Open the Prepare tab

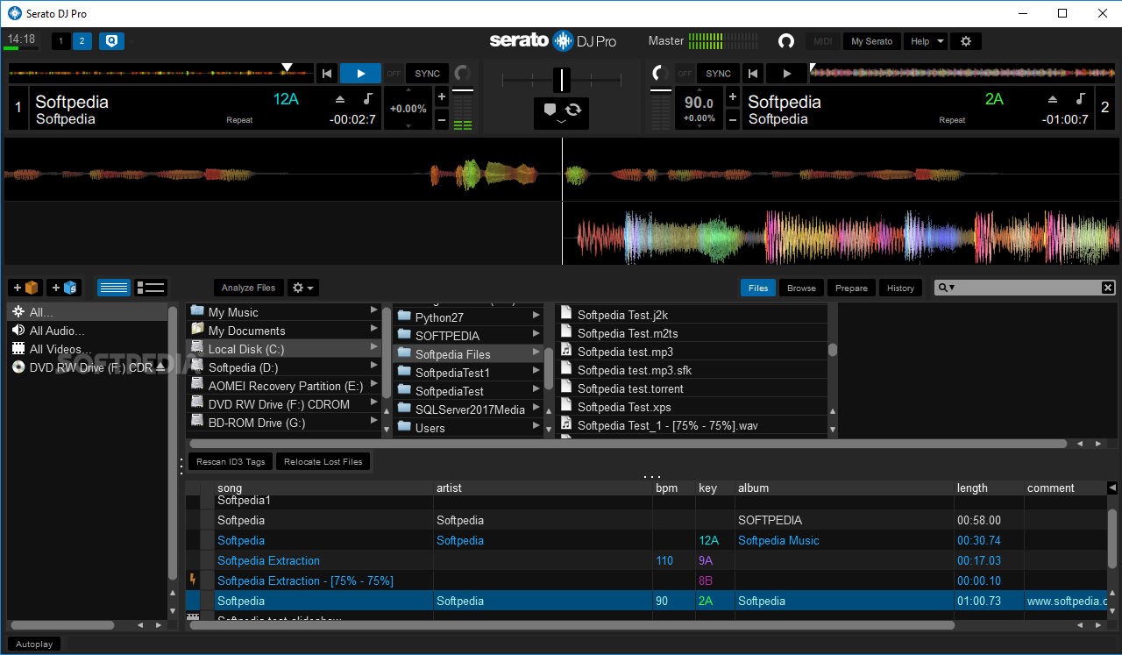[851, 288]
